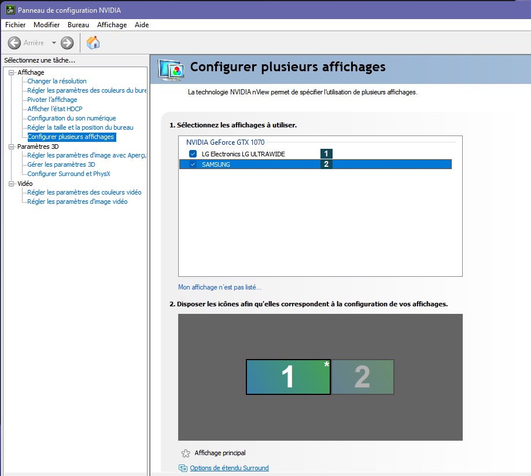
Task: Open 'Régler les paramètres d'image vidéo'
Action: tap(77, 202)
